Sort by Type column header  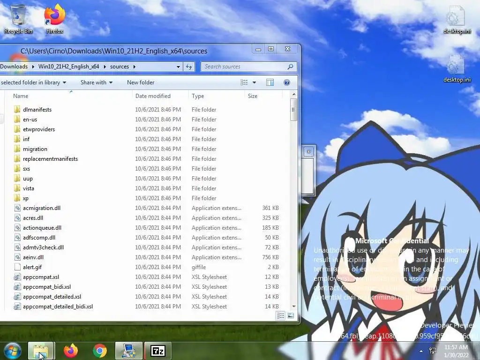coord(217,96)
